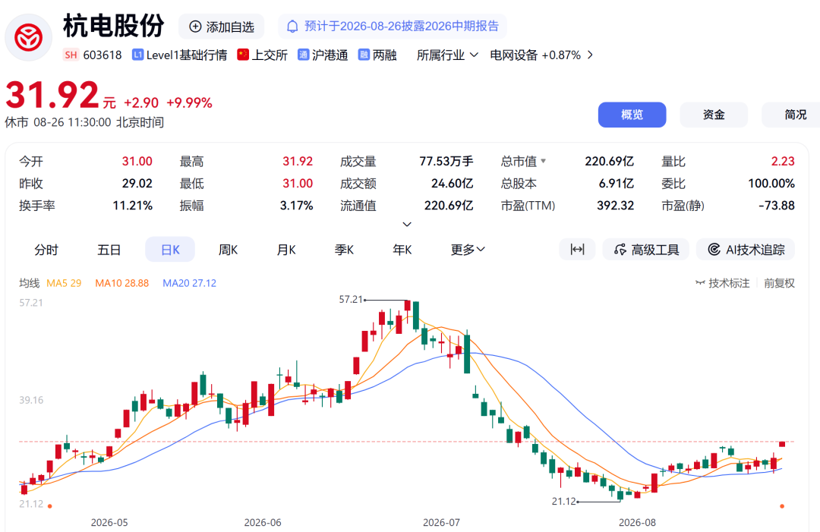The image size is (820, 532).
Task: Expand the 总市值 dropdown triangle
Action: [544, 161]
